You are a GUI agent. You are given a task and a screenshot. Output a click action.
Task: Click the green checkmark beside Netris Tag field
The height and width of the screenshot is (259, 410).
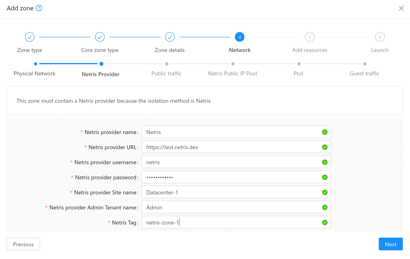click(x=324, y=222)
